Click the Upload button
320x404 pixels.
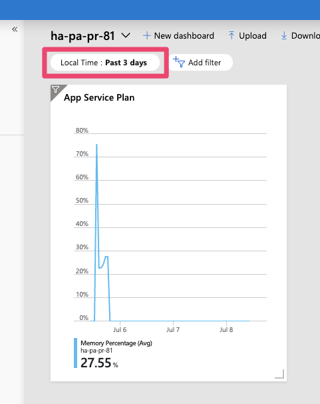point(247,35)
